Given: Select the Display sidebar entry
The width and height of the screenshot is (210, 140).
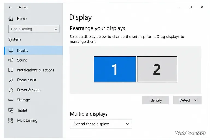Looking at the screenshot, I should (33, 50).
